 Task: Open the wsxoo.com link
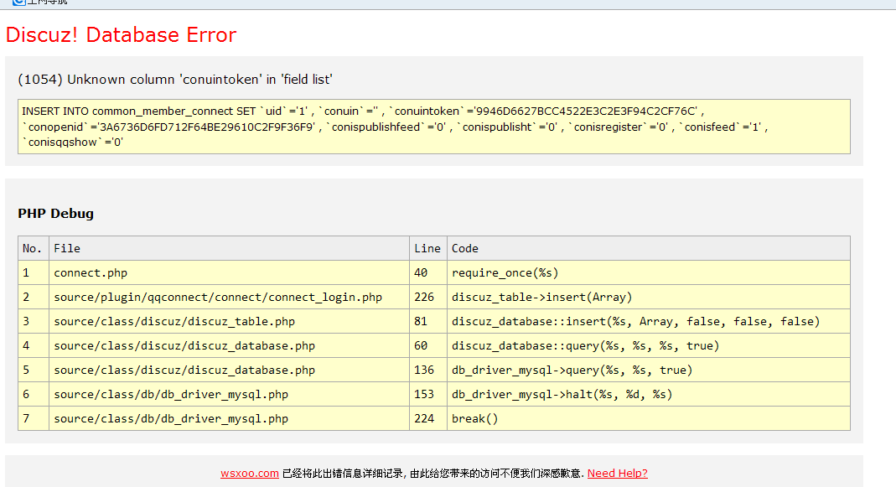pos(250,474)
